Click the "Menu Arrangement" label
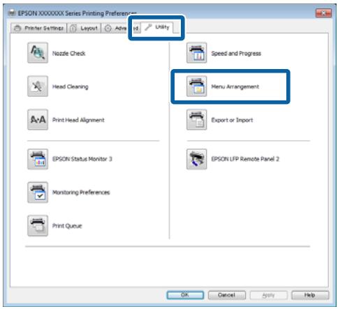This screenshot has width=338, height=309. 235,86
